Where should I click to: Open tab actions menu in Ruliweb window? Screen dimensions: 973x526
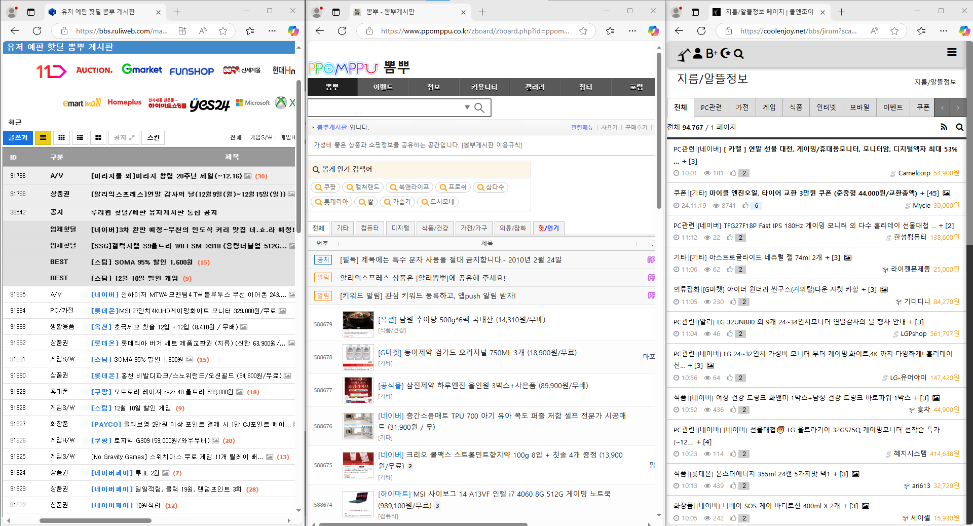(31, 12)
